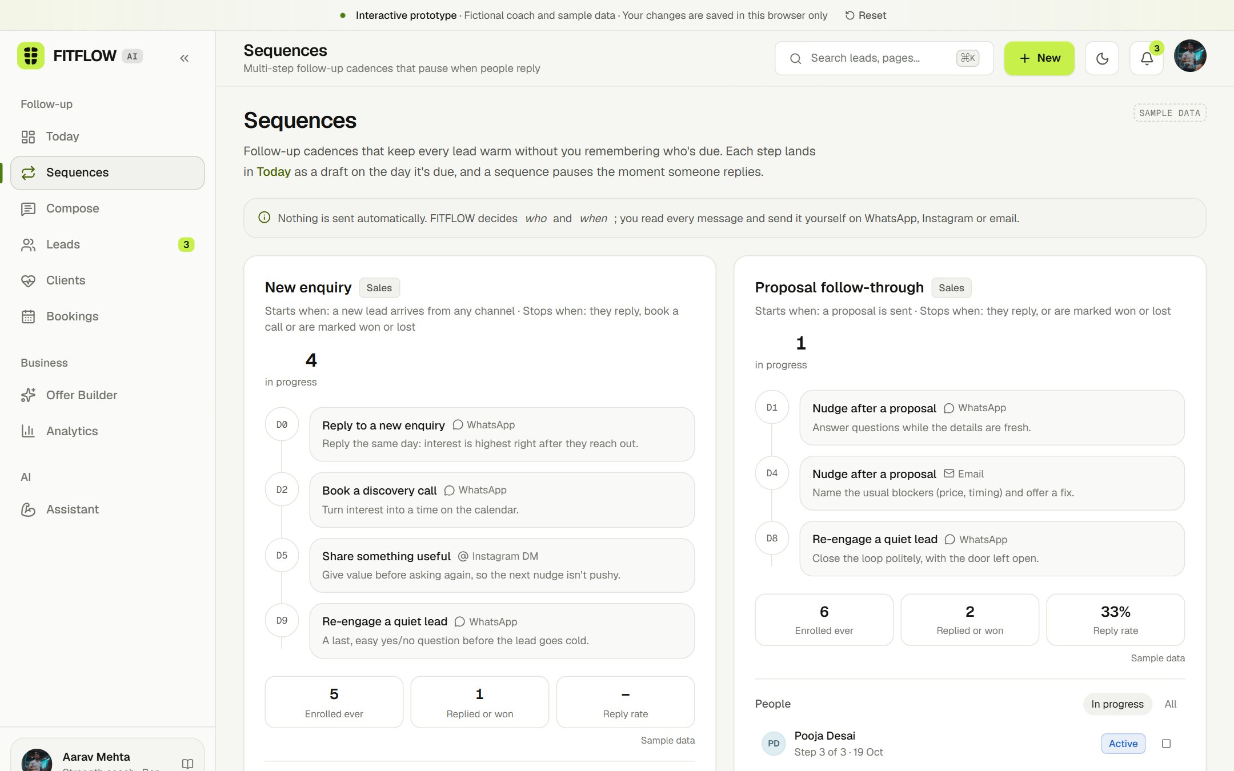Click WhatsApp icon on D9 Re-engage step
Screen dimensions: 1234x771
tap(459, 622)
